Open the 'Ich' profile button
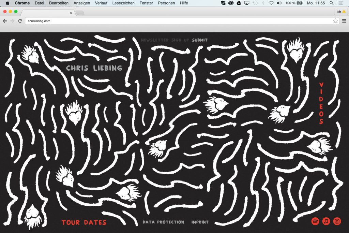The width and height of the screenshot is (349, 233). (x=341, y=12)
